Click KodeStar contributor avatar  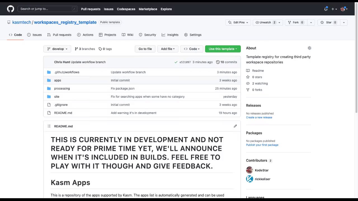point(249,170)
